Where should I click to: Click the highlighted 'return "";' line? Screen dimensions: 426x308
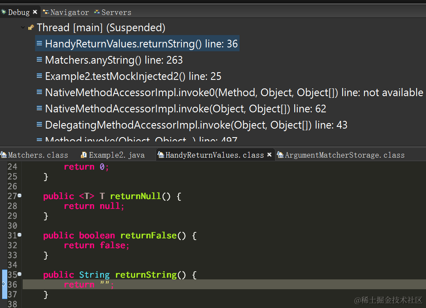pos(224,285)
